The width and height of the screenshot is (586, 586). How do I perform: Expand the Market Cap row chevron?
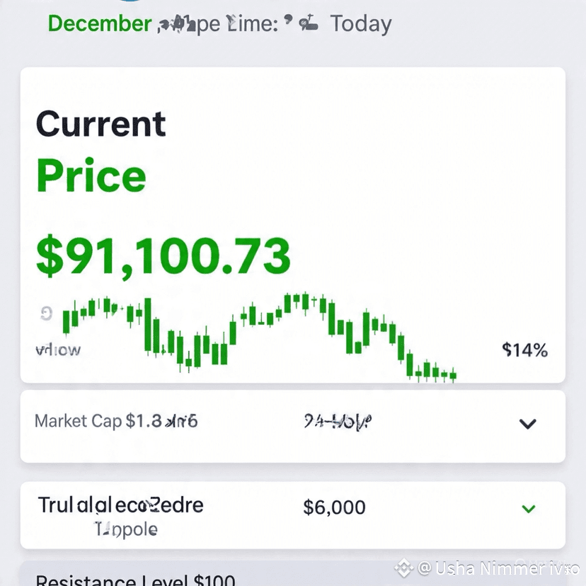527,424
